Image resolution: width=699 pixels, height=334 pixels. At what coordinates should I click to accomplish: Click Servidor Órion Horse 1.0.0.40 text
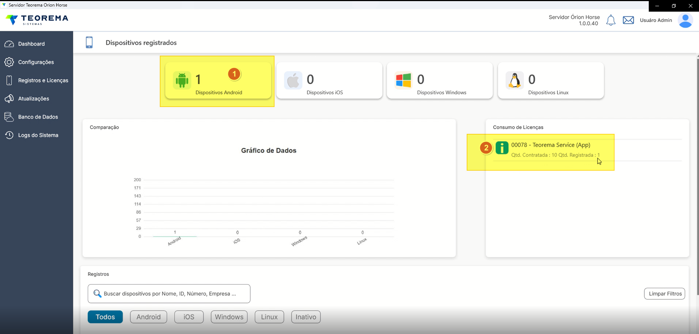coord(574,20)
